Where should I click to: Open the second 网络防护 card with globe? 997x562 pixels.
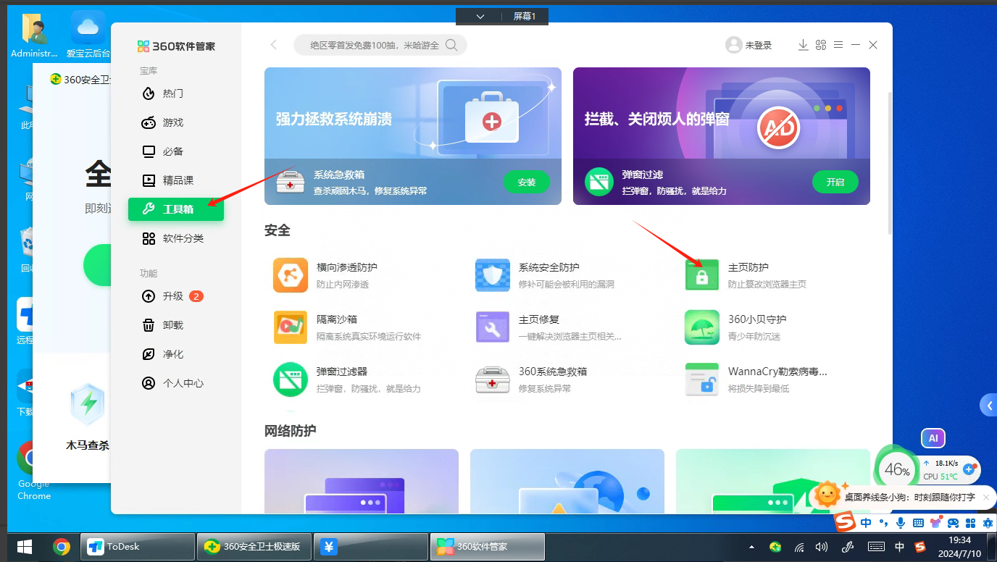567,482
